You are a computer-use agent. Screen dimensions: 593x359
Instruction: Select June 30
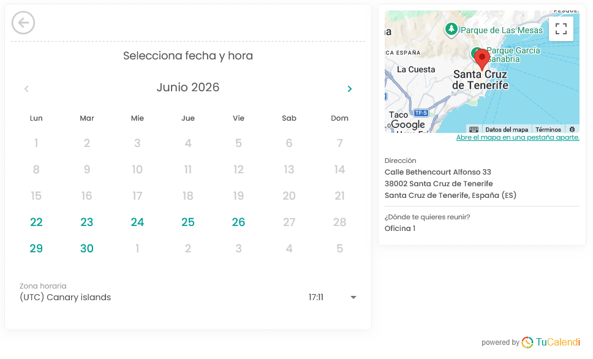click(x=86, y=249)
